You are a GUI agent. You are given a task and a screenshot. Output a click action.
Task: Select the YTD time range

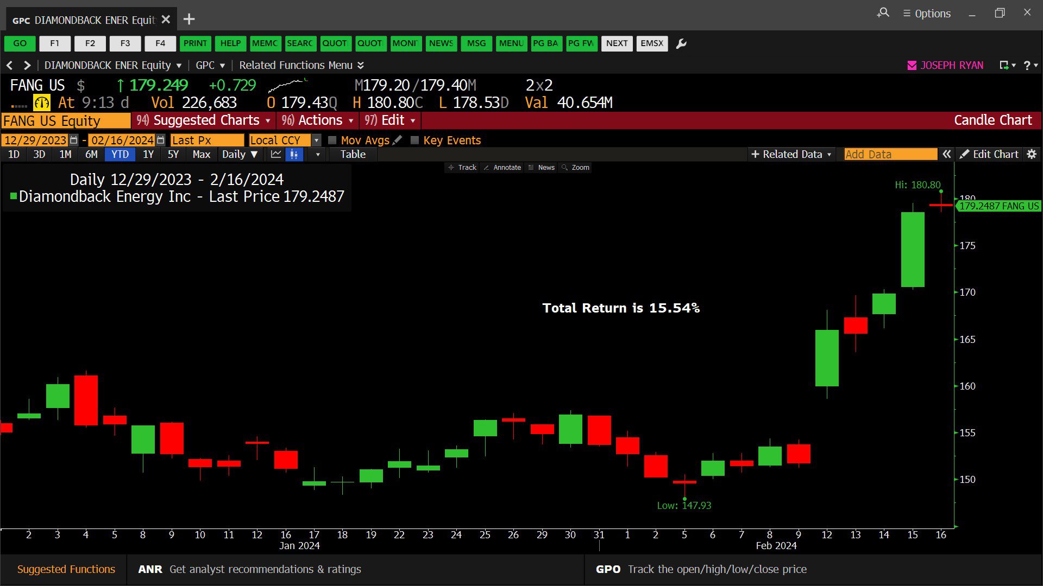[x=120, y=154]
